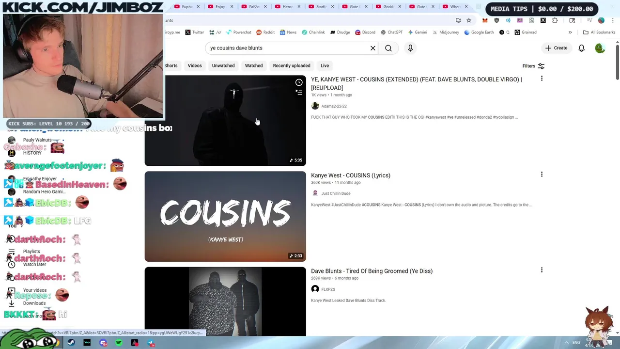Select the Videos filter chip
620x349 pixels.
coord(195,65)
